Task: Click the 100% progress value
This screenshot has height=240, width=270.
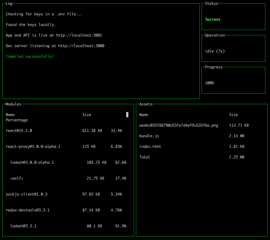Action: pos(209,83)
